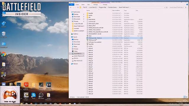Open the Share ribbon tab
The image size is (189, 106).
[x=83, y=5]
